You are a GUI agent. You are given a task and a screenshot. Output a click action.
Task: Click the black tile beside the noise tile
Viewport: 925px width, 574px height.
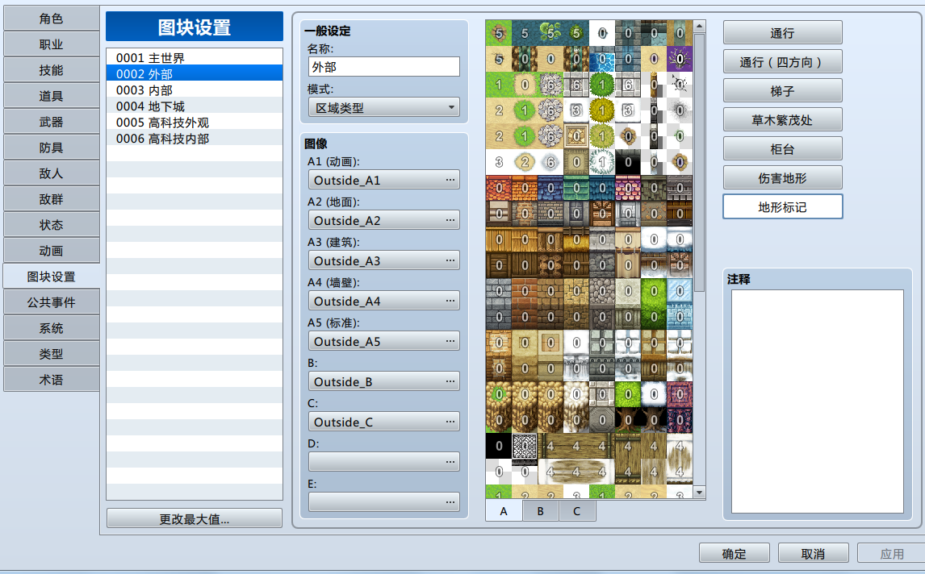(499, 446)
